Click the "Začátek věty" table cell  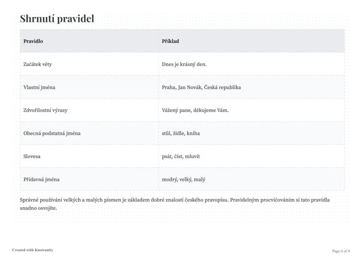tap(38, 64)
